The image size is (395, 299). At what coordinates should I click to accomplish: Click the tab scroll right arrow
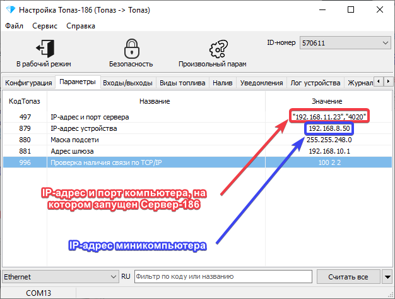388,82
